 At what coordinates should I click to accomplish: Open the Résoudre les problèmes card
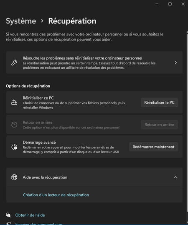point(94,62)
